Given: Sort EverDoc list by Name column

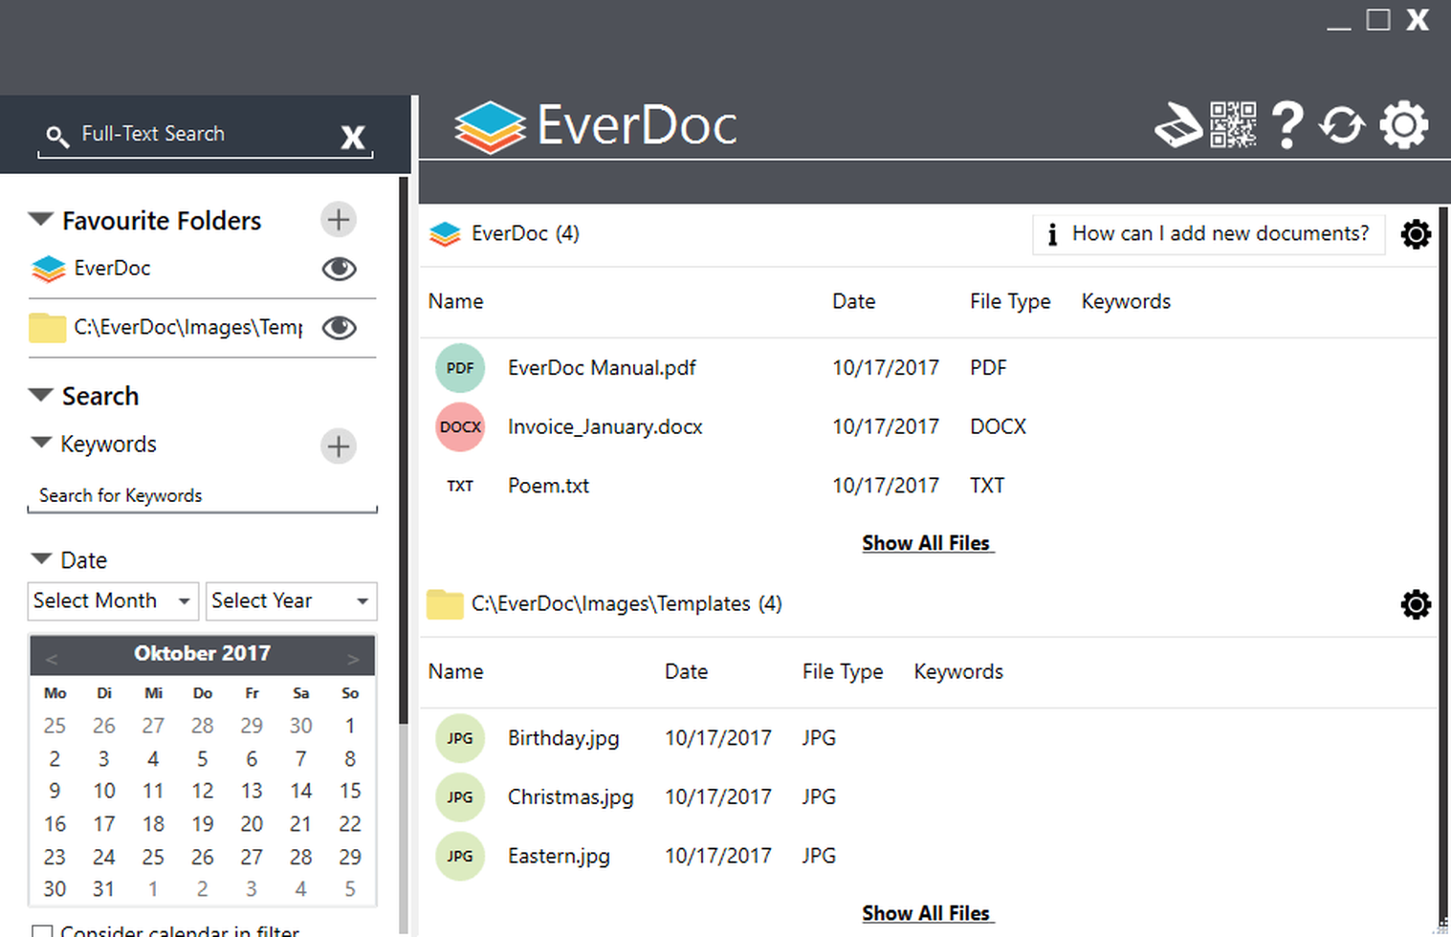Looking at the screenshot, I should point(455,302).
